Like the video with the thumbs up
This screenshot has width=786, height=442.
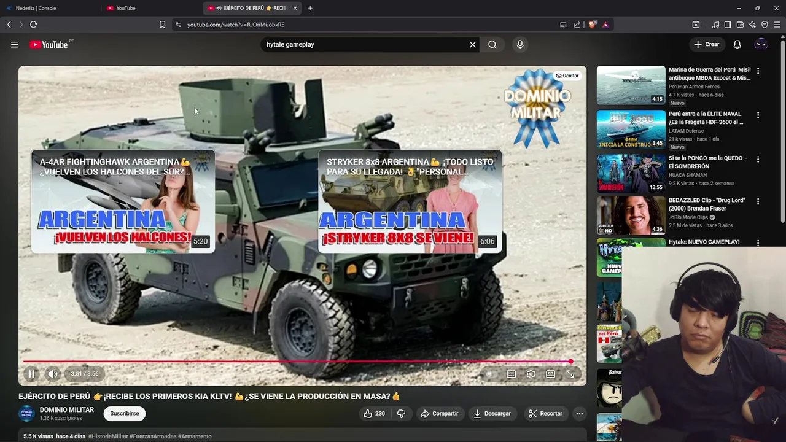[374, 414]
